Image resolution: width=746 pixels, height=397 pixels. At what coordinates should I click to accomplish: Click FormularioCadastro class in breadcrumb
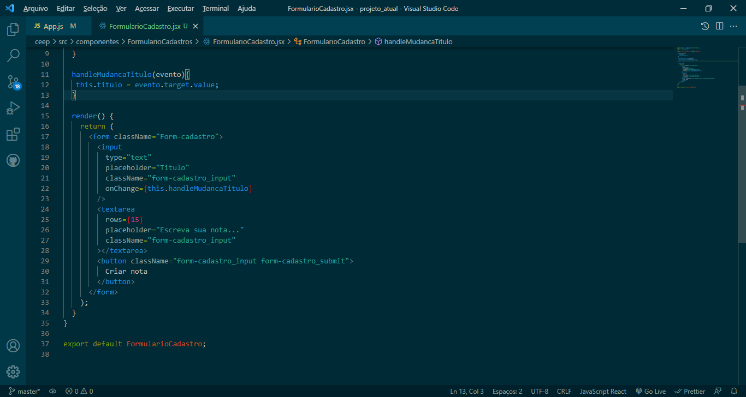coord(330,41)
